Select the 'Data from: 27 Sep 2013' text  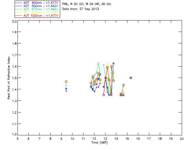tap(81, 9)
